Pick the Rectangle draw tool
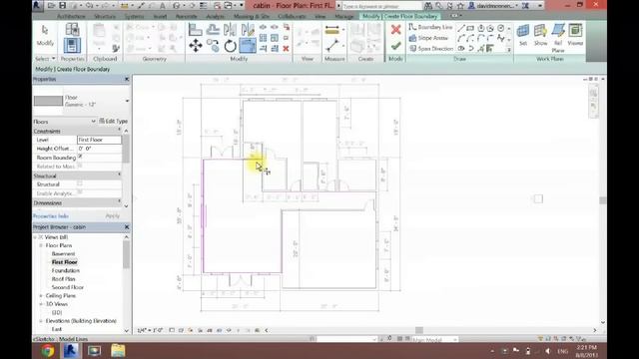The width and height of the screenshot is (639, 359). click(x=470, y=28)
